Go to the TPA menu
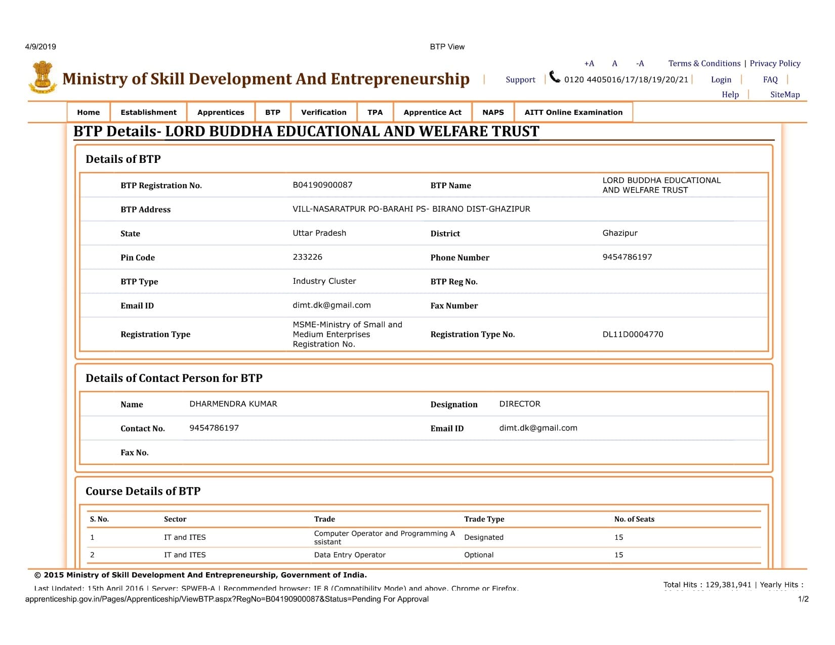 point(375,112)
